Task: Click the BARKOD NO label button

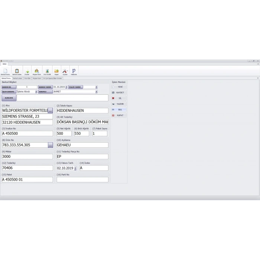Action: coord(9,87)
